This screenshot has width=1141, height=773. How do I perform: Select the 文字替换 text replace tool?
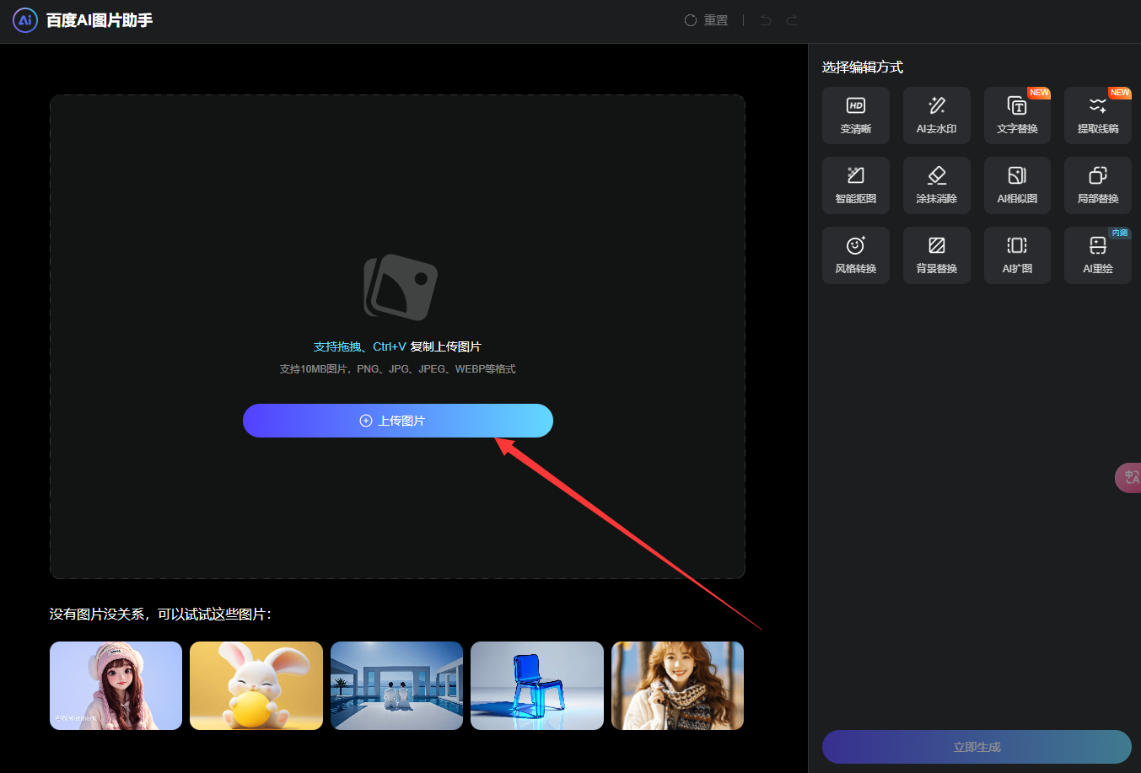coord(1017,115)
